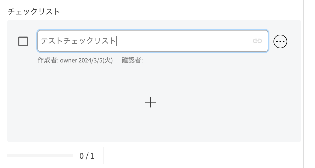Click the link icon inside the text field
315x168 pixels.
pyautogui.click(x=257, y=41)
